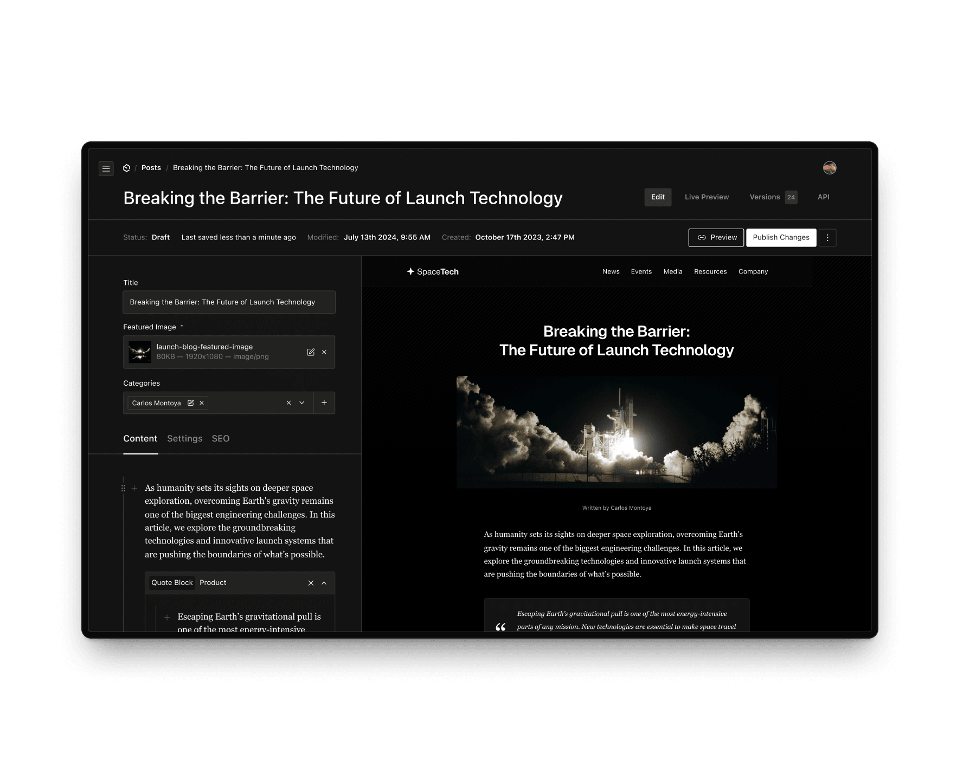
Task: Select the Title input field
Action: (x=229, y=302)
